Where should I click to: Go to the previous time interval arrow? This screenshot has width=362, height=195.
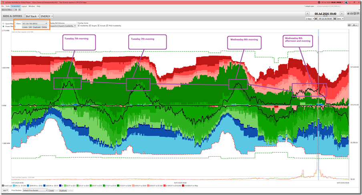point(307,14)
